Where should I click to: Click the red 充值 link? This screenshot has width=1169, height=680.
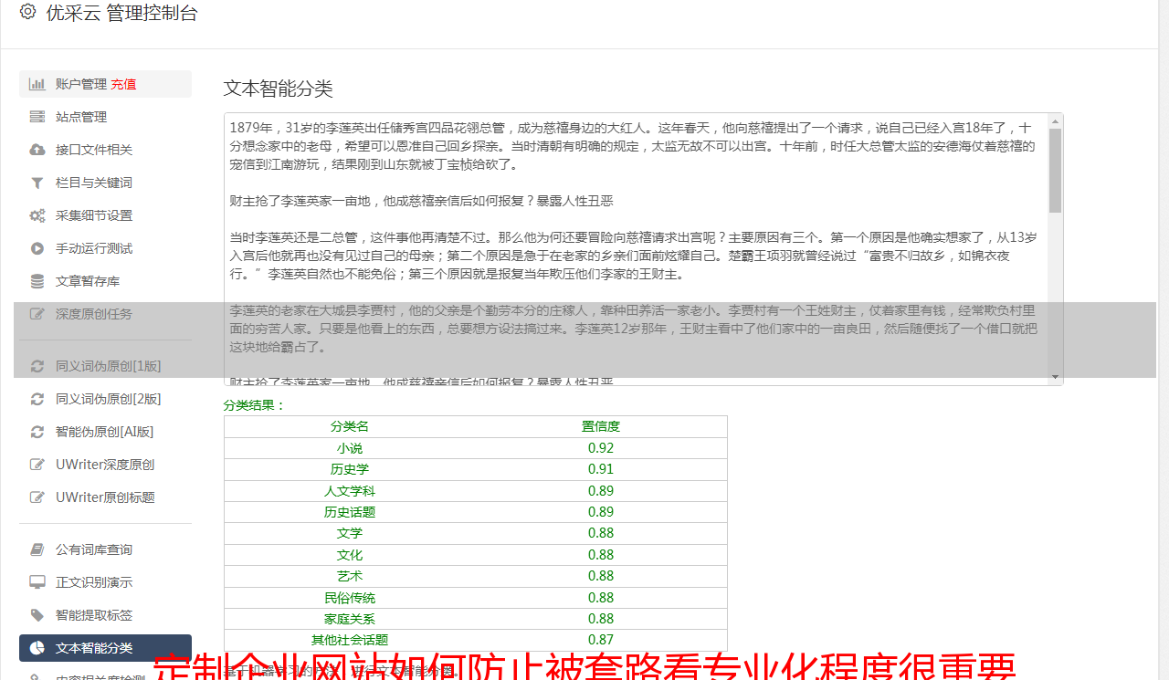tap(123, 84)
